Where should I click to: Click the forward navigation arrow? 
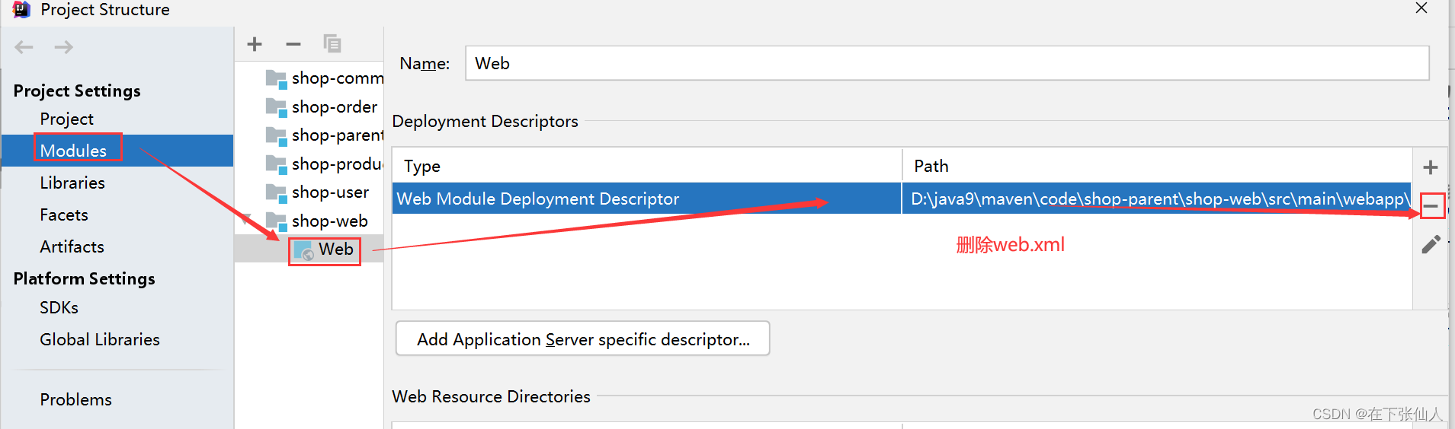coord(64,47)
